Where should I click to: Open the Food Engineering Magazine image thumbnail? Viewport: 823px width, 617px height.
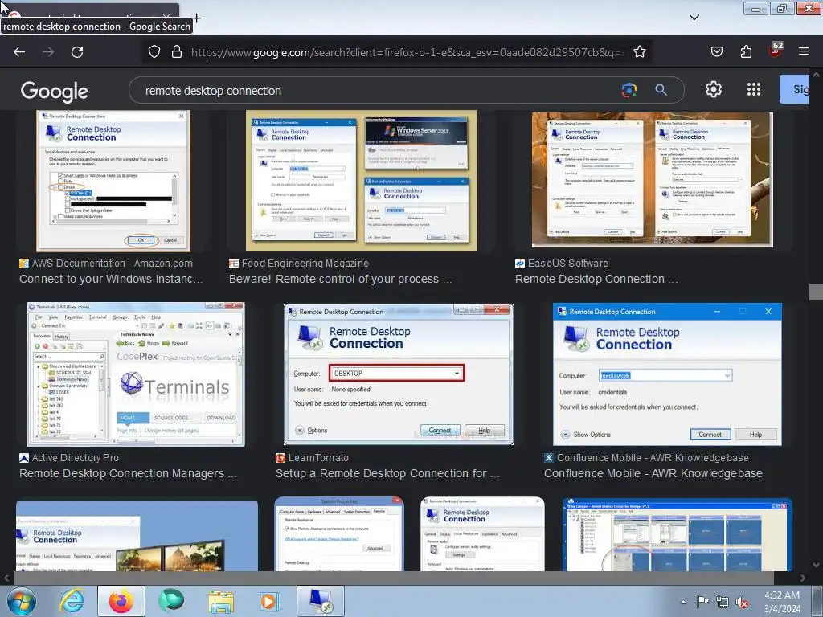pyautogui.click(x=361, y=181)
